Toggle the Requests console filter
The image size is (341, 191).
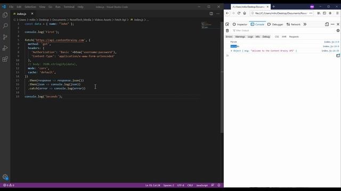pyautogui.click(x=294, y=37)
